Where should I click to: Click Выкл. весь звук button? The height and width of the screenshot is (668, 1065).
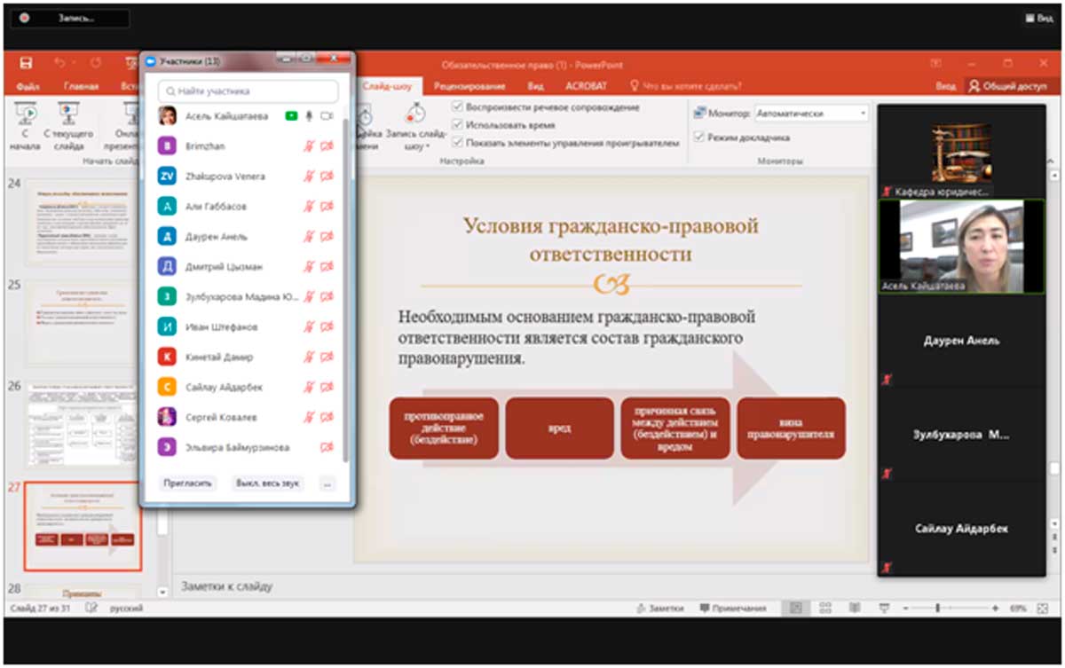(268, 483)
